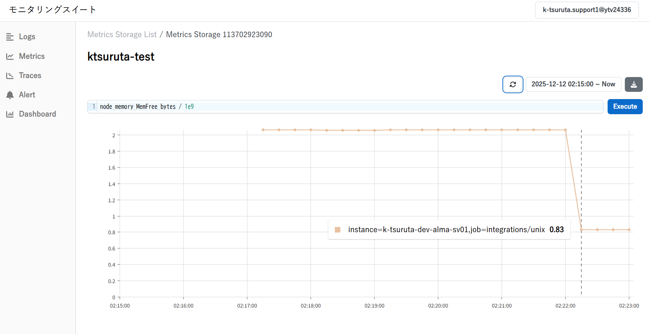Click the Traces icon in sidebar
650x334 pixels.
coord(10,76)
